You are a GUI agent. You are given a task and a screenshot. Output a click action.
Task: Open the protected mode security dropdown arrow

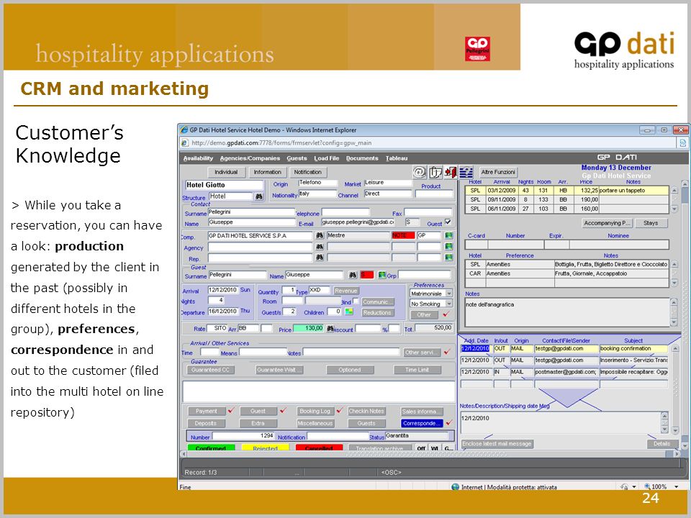pyautogui.click(x=633, y=487)
